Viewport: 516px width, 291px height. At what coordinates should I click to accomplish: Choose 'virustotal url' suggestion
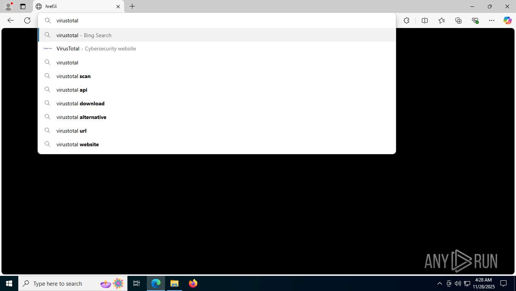(x=217, y=131)
